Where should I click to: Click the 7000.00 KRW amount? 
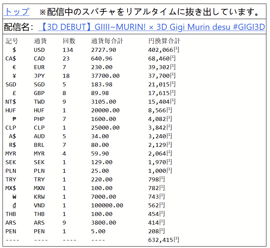click(x=103, y=197)
